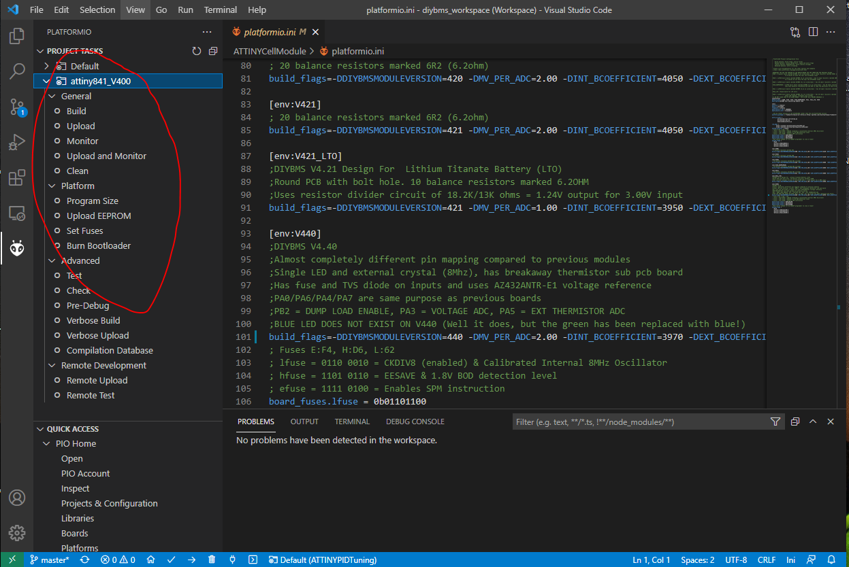
Task: Open PlatformIO Home from status bar
Action: (x=150, y=560)
